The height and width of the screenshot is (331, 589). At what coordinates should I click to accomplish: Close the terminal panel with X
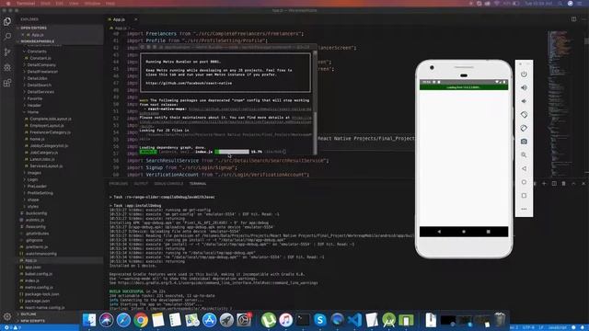click(x=583, y=184)
